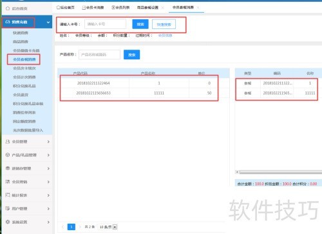Switch to the 会员卡消费 tab
This screenshot has height=234, width=322.
click(x=93, y=8)
